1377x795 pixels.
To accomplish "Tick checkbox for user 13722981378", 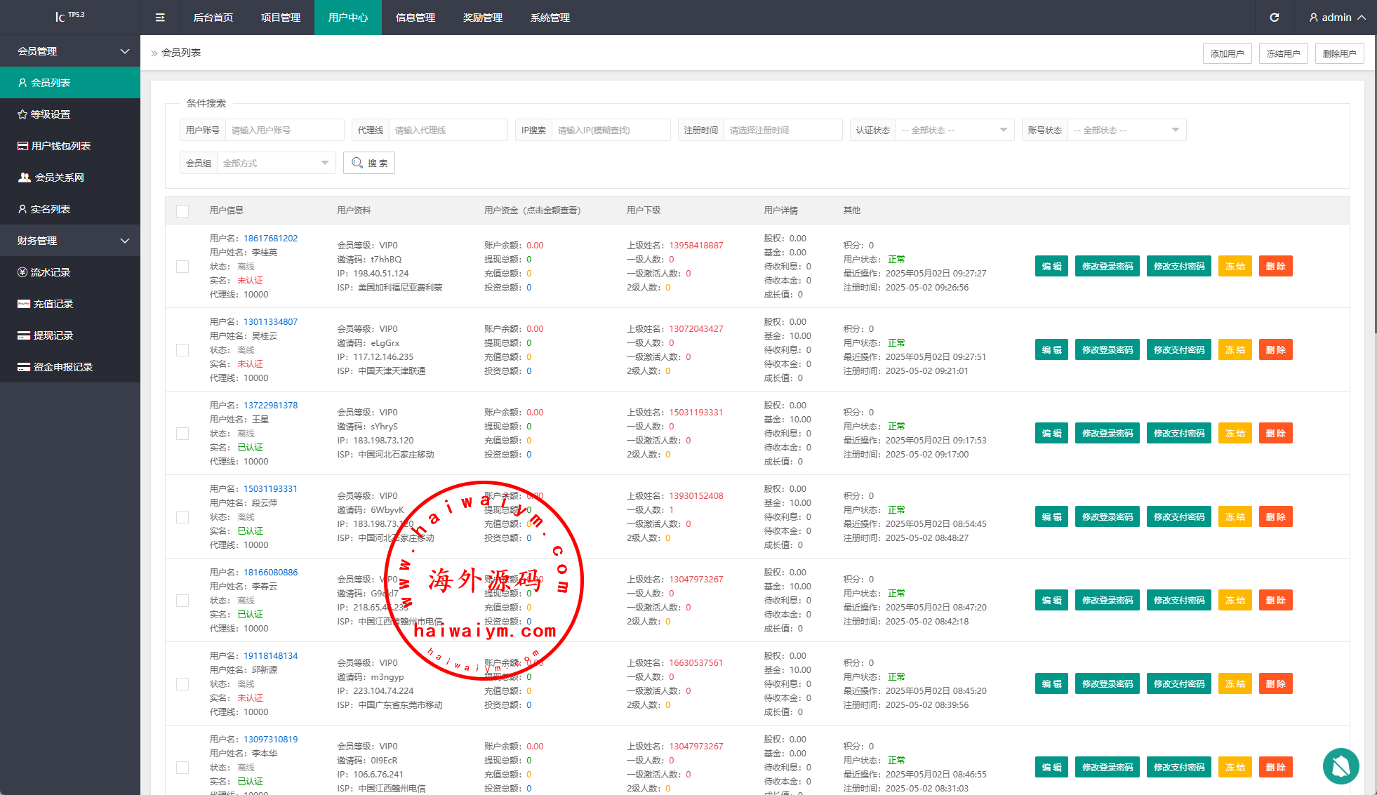I will (x=182, y=434).
